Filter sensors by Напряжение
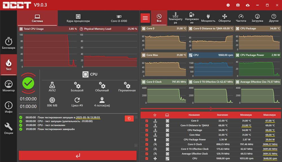Image resolution: width=282 pixels, height=162 pixels. point(192,18)
